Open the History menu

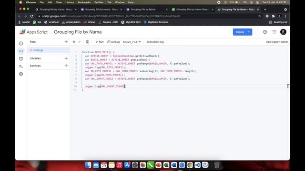click(70, 2)
